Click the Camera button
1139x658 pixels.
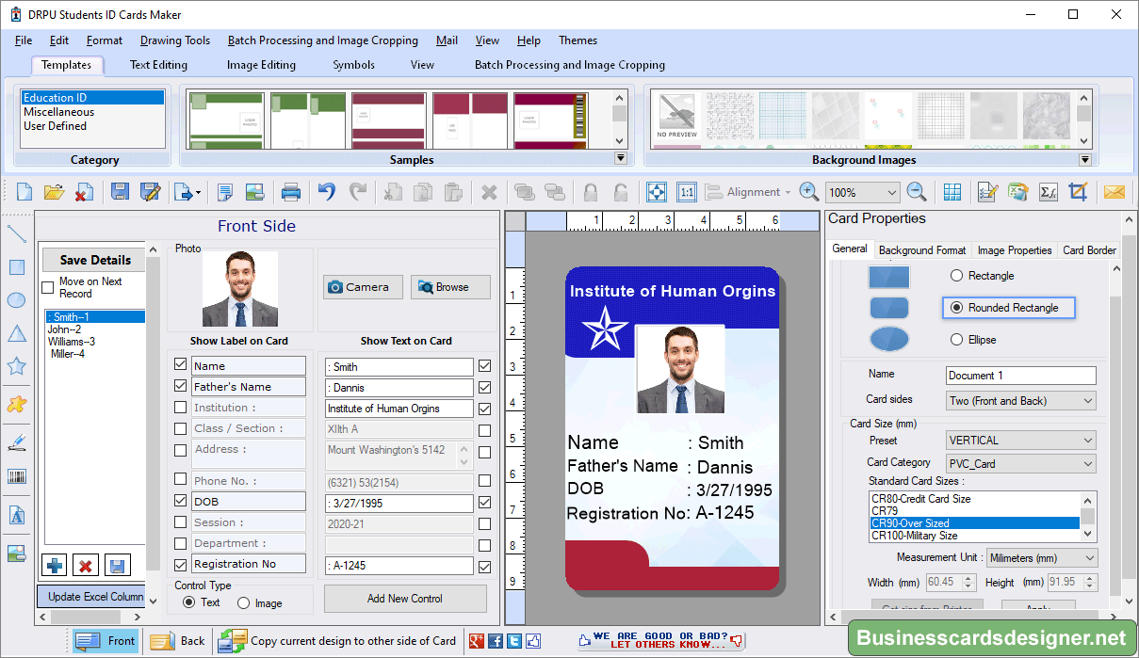tap(363, 287)
